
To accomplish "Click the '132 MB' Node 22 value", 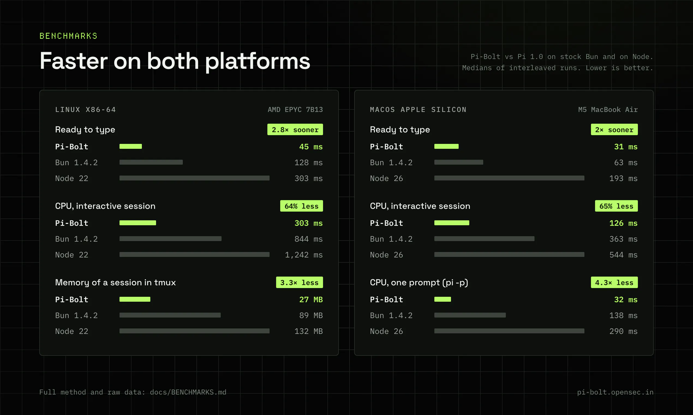I will click(x=309, y=331).
